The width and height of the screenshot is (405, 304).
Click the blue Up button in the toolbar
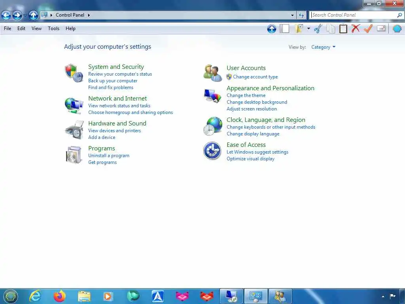(272, 28)
